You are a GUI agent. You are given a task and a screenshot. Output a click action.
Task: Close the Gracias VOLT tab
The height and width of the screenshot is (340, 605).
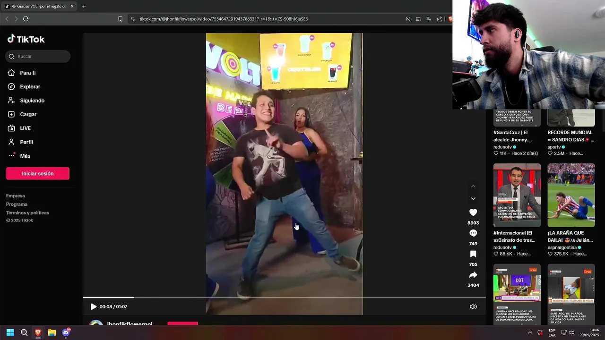72,6
